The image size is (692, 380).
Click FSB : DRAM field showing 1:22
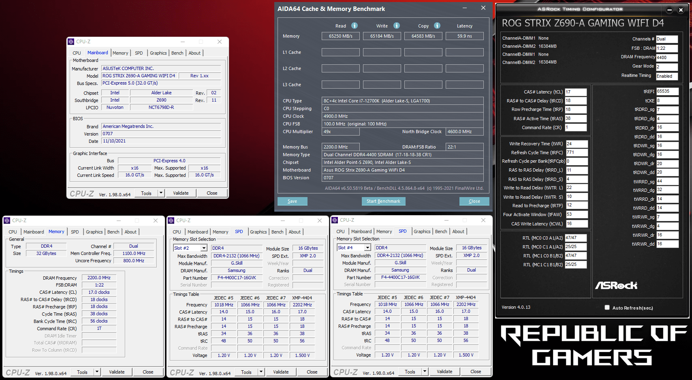pos(667,49)
